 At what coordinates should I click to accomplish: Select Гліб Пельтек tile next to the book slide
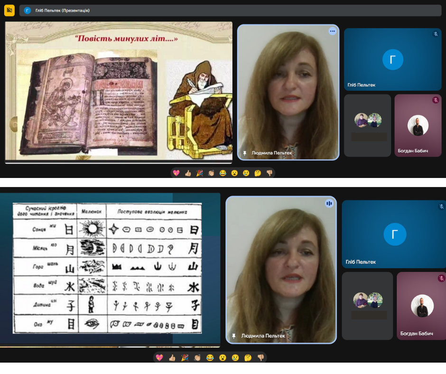coord(392,59)
